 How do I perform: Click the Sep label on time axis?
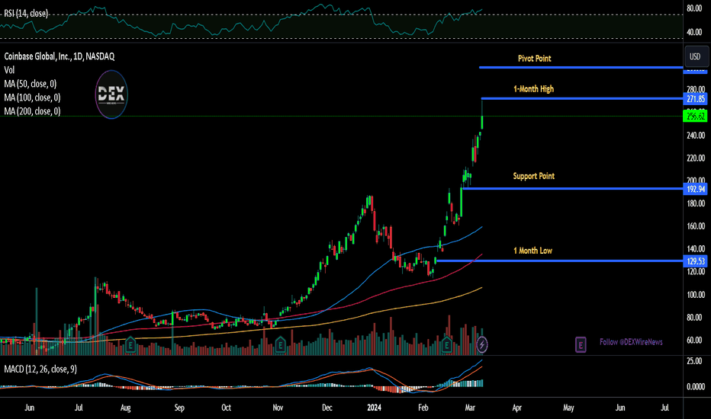(179, 408)
